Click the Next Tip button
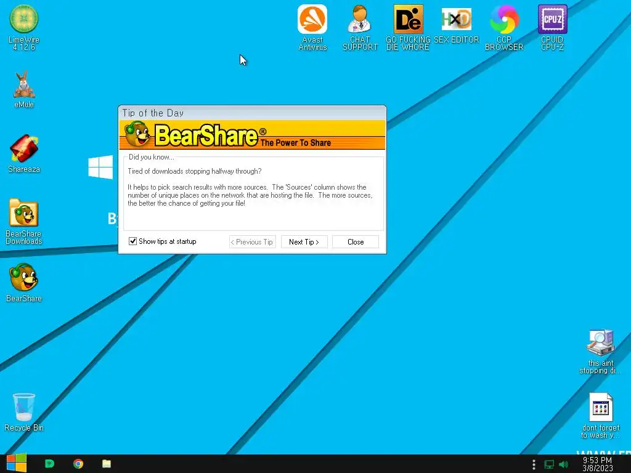The image size is (631, 473). coord(304,241)
